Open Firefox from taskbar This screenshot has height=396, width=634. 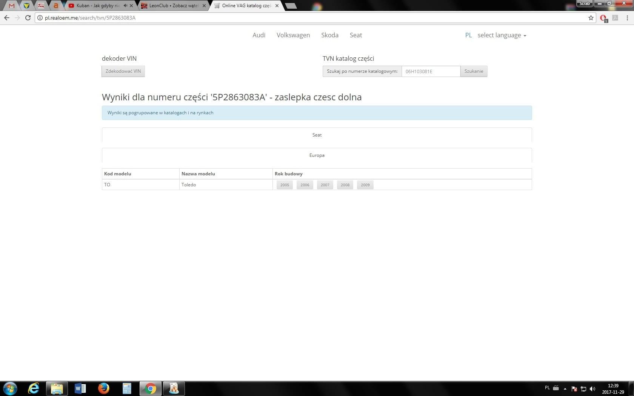pos(104,388)
